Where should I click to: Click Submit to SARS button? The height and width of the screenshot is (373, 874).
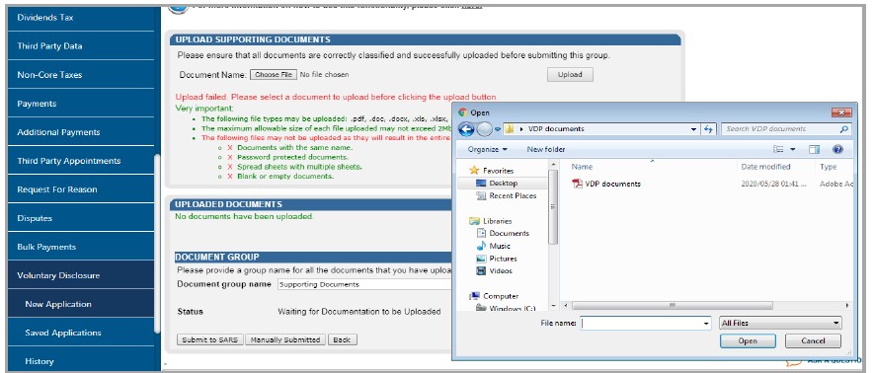(x=210, y=339)
